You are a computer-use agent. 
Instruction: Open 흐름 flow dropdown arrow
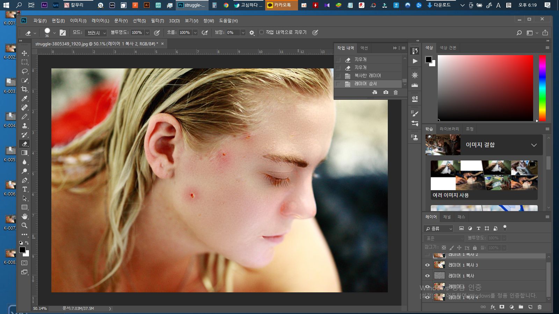click(195, 32)
